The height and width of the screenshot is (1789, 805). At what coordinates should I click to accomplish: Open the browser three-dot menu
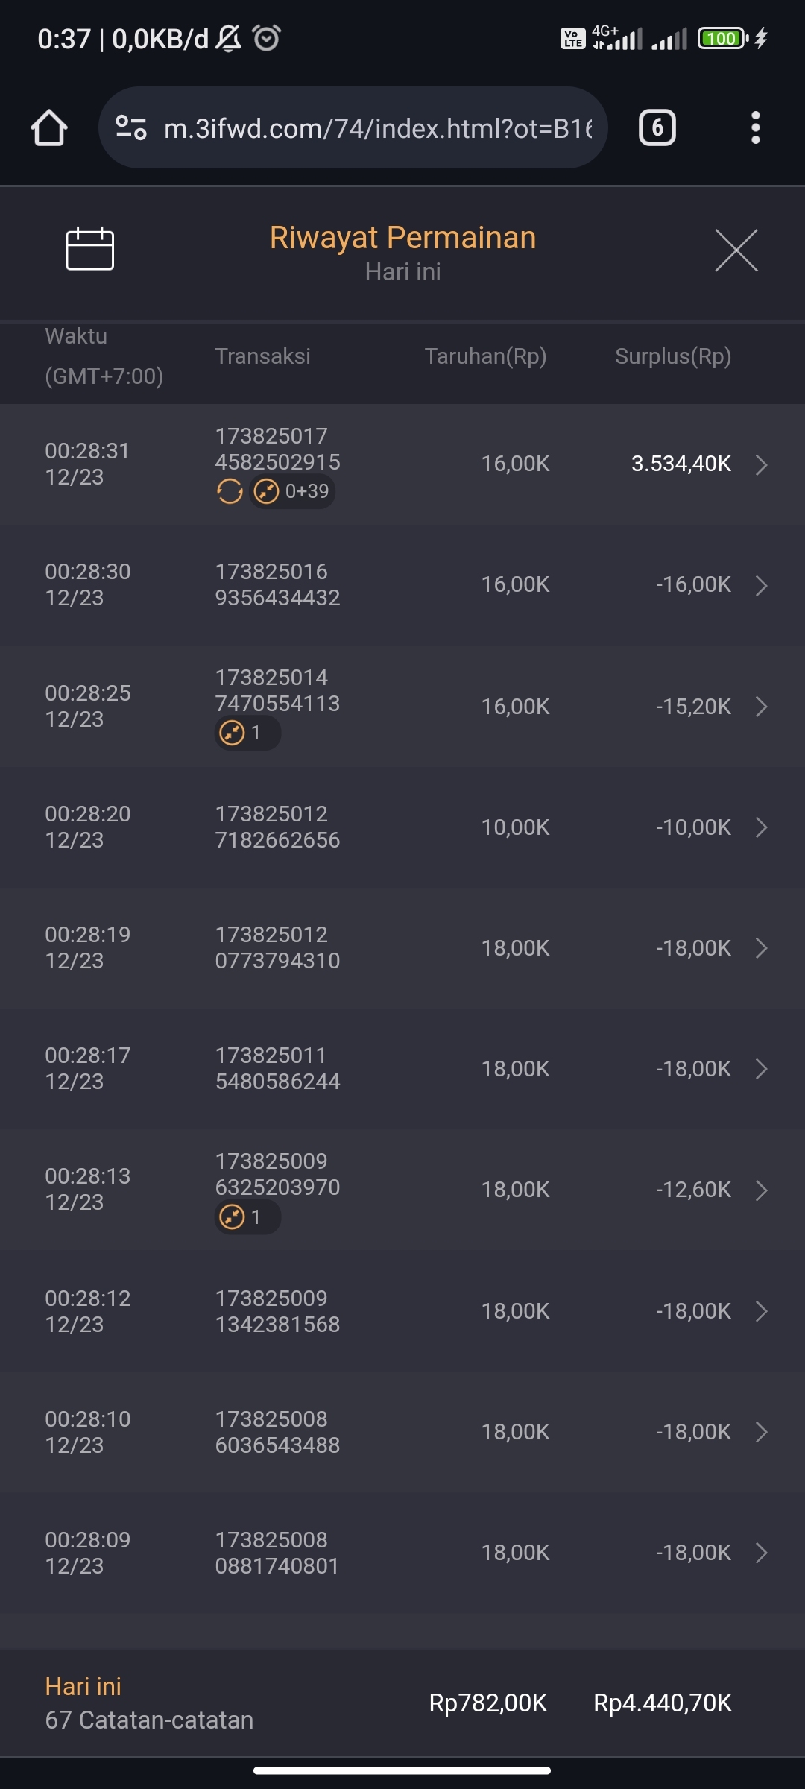[755, 128]
